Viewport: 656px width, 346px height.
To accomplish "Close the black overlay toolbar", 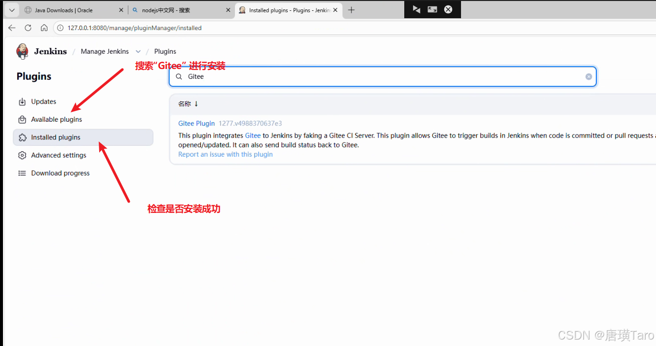I will tap(448, 9).
